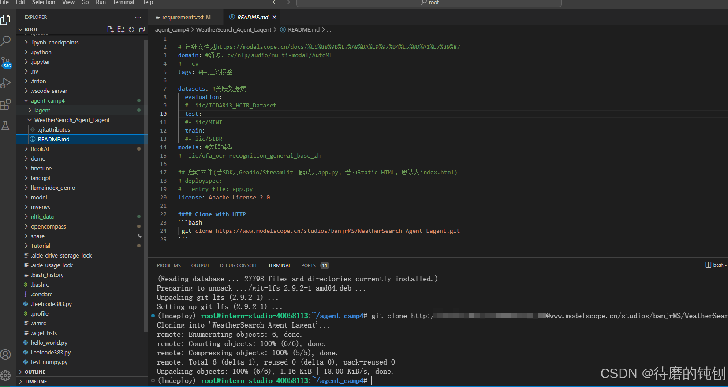Open the Selection menu

click(44, 2)
